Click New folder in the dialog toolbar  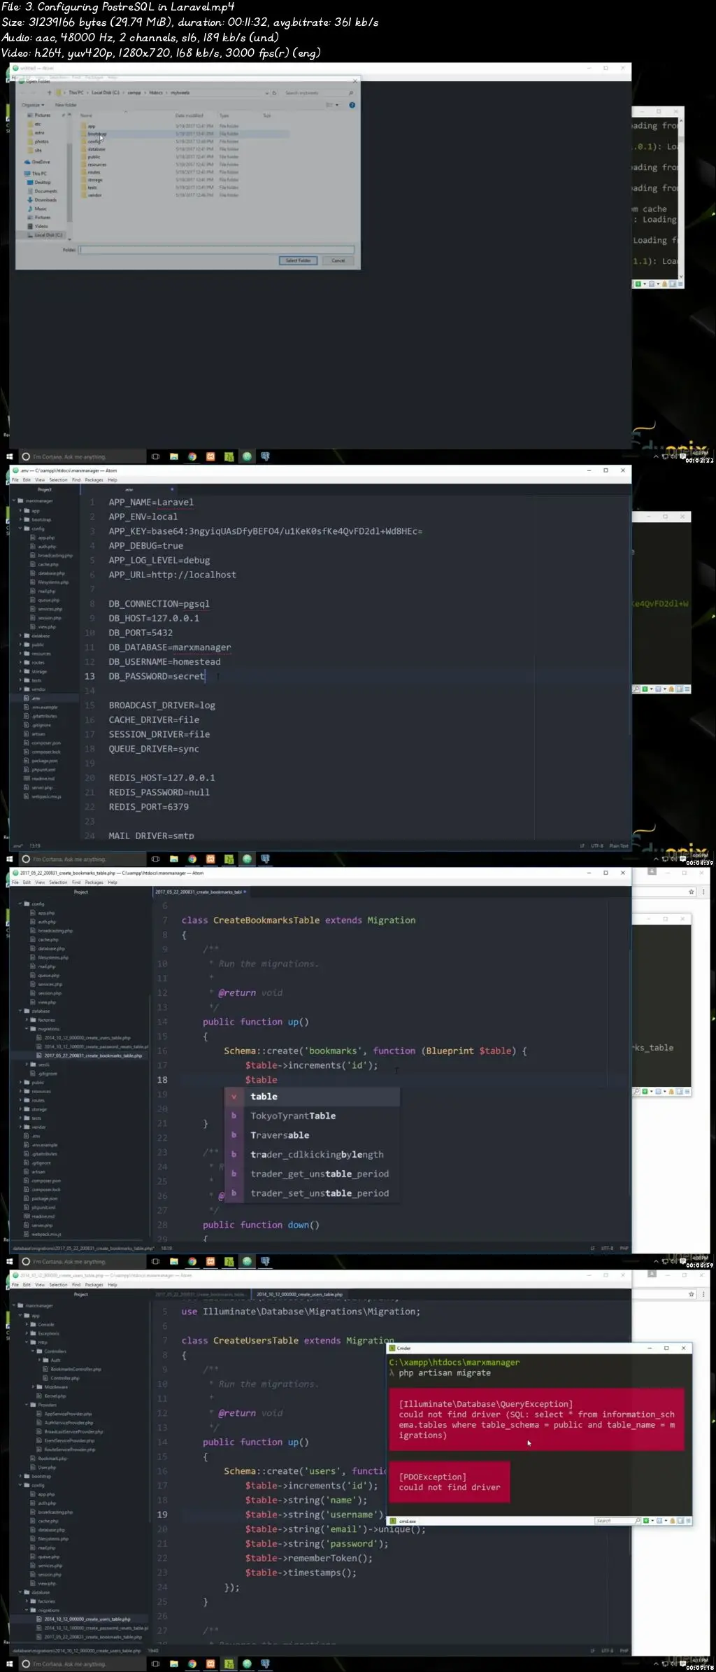pyautogui.click(x=66, y=105)
